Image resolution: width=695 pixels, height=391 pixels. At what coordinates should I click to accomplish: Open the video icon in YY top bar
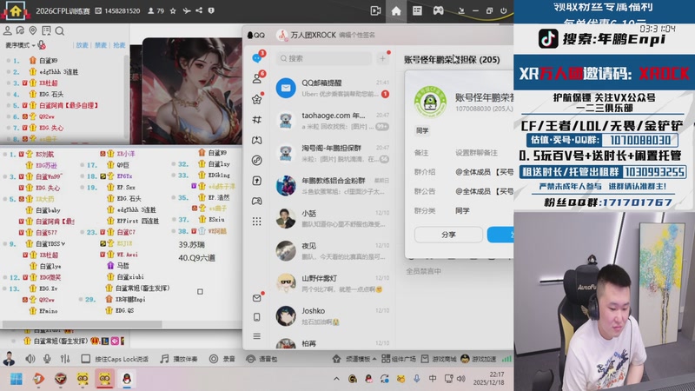[x=375, y=10]
